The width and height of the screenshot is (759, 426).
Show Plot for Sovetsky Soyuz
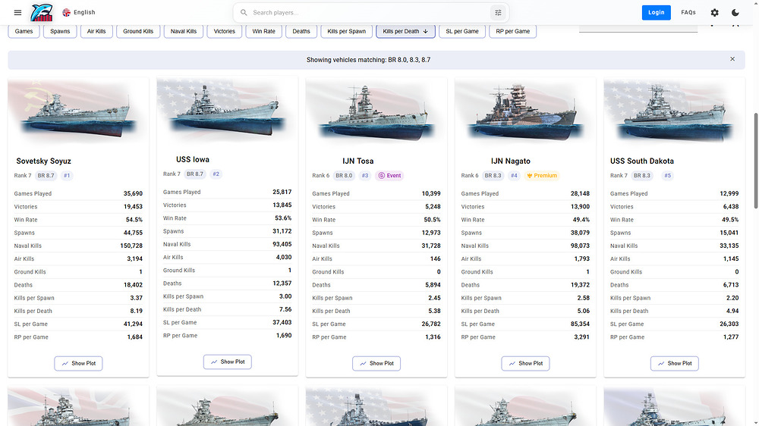pos(78,363)
